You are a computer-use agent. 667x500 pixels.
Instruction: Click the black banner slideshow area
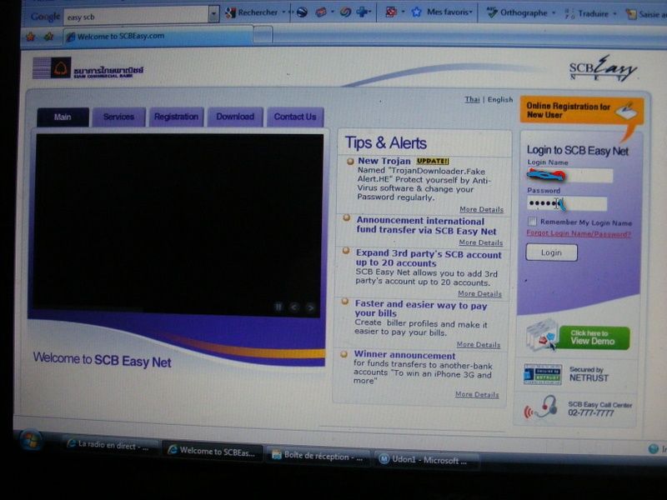pyautogui.click(x=178, y=224)
